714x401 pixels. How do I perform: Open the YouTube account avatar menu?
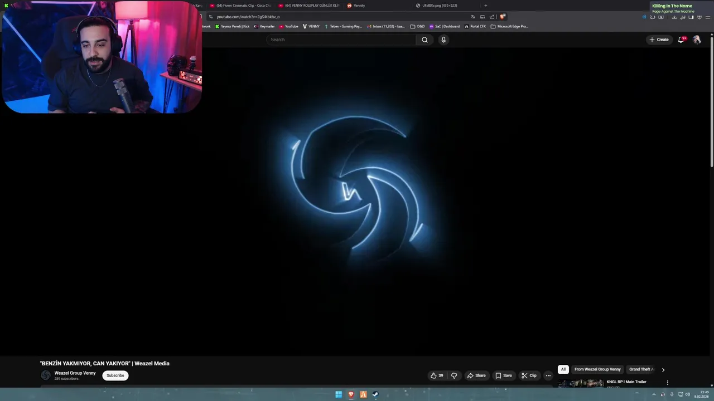click(697, 40)
